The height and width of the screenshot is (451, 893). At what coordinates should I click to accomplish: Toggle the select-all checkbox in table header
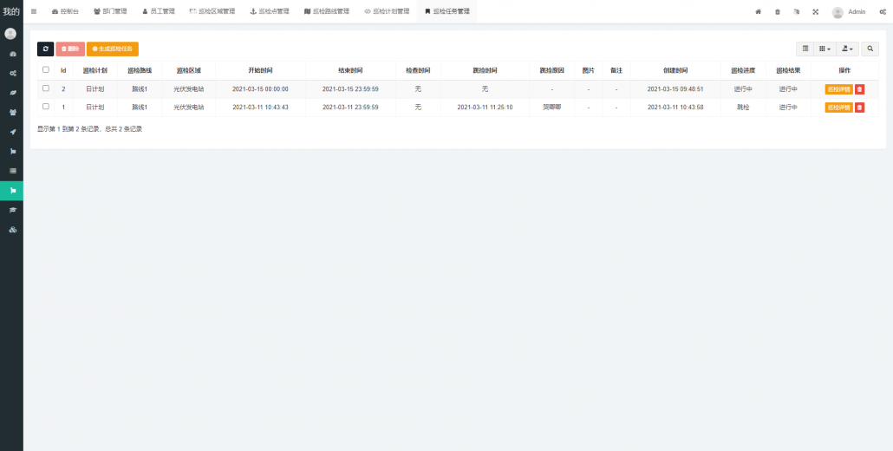click(46, 70)
